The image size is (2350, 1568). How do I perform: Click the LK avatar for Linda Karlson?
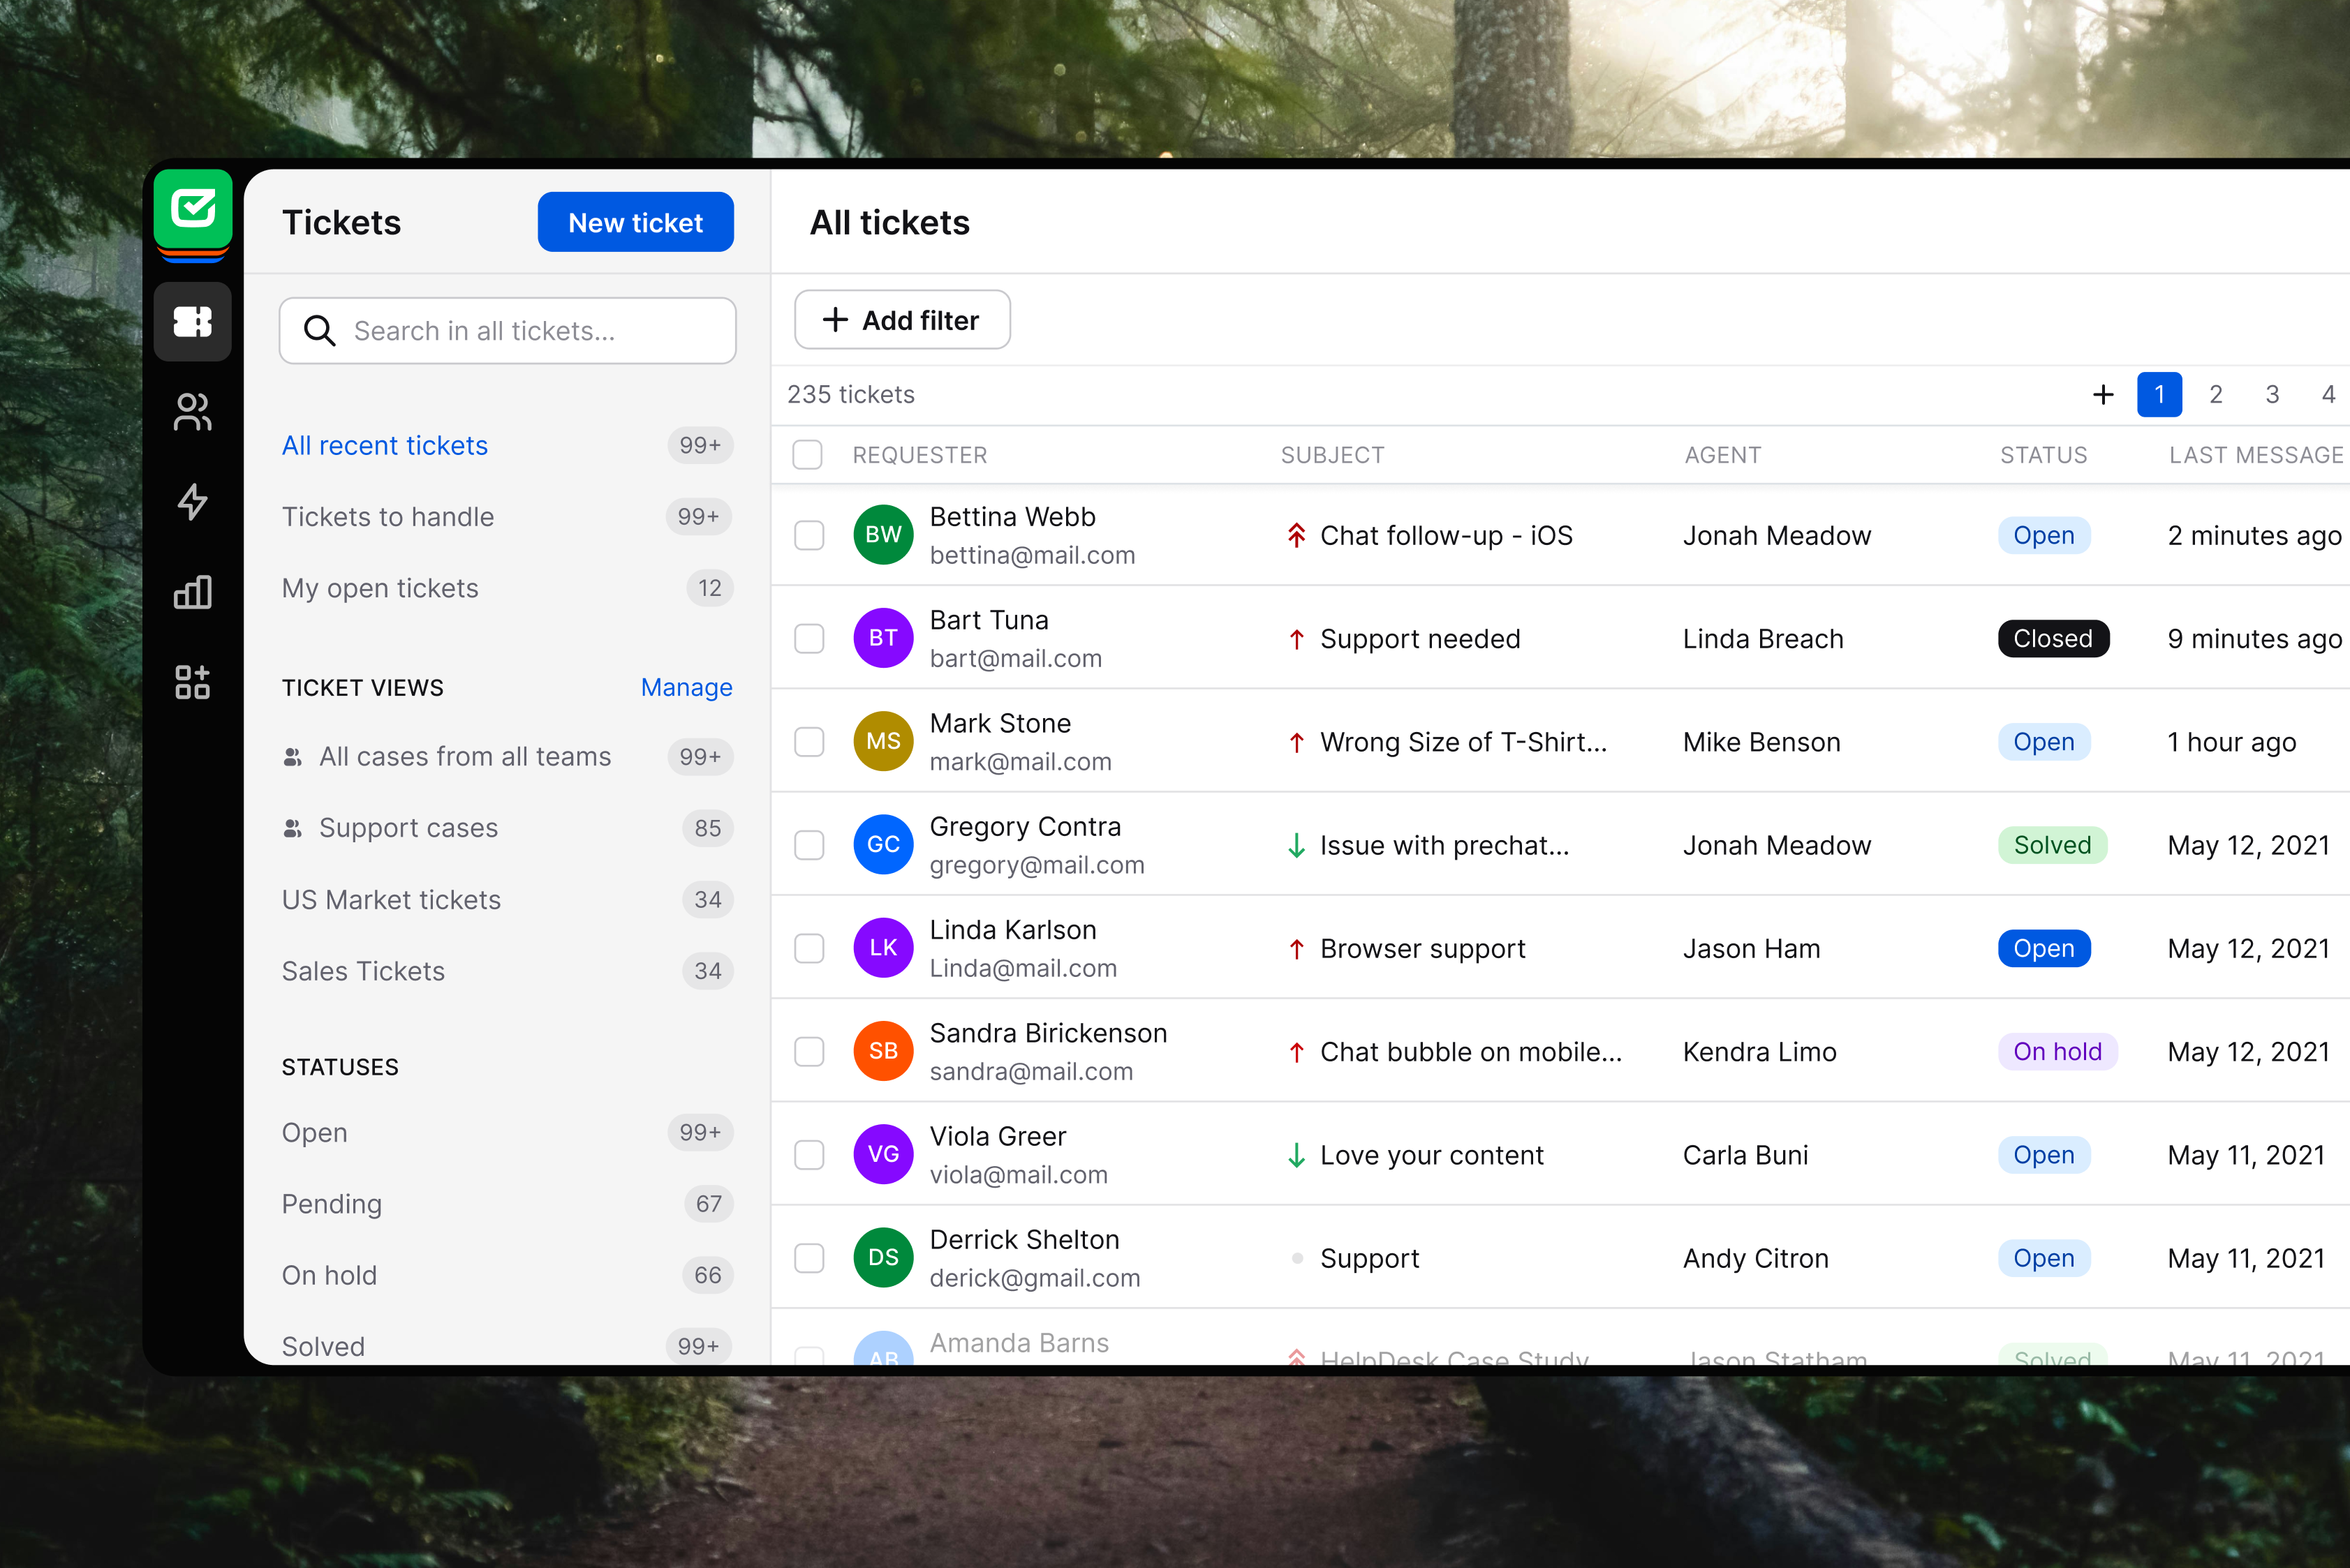pos(883,948)
